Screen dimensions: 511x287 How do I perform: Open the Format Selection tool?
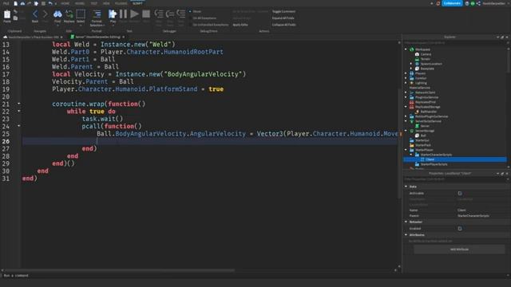[x=97, y=17]
